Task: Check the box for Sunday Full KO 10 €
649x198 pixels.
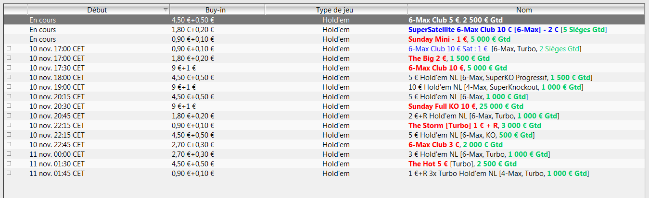Action: pos(9,106)
